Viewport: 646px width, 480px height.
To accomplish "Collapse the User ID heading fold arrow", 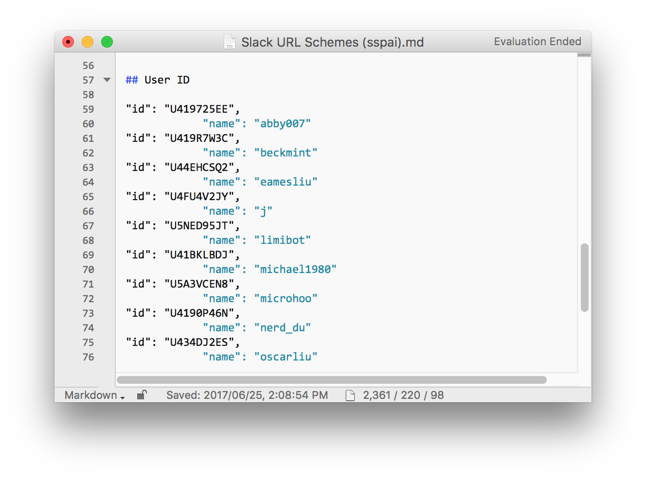I will coord(107,80).
